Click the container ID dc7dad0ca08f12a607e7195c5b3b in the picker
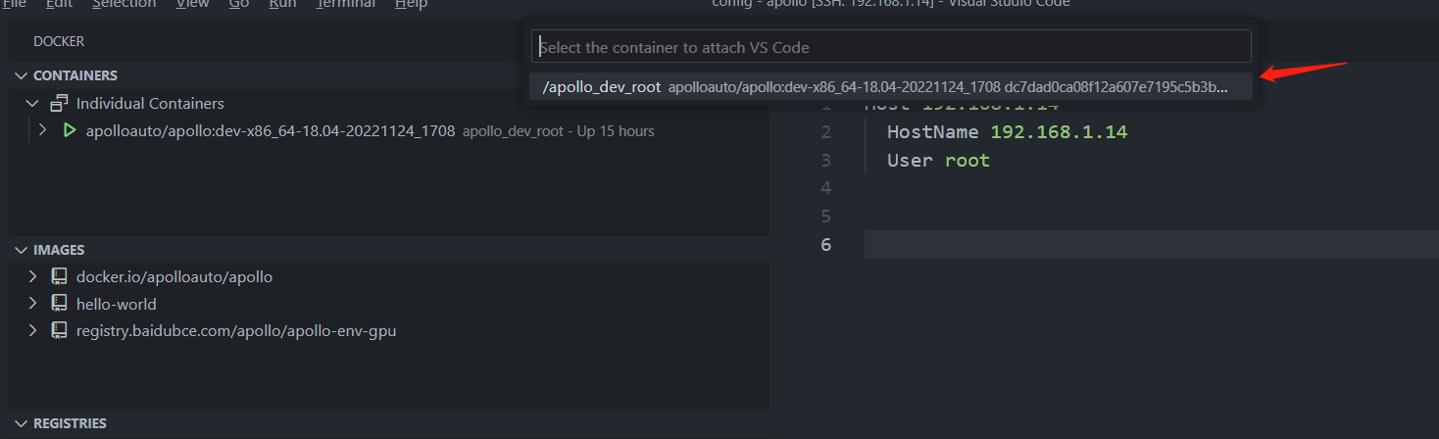 [x=1116, y=87]
